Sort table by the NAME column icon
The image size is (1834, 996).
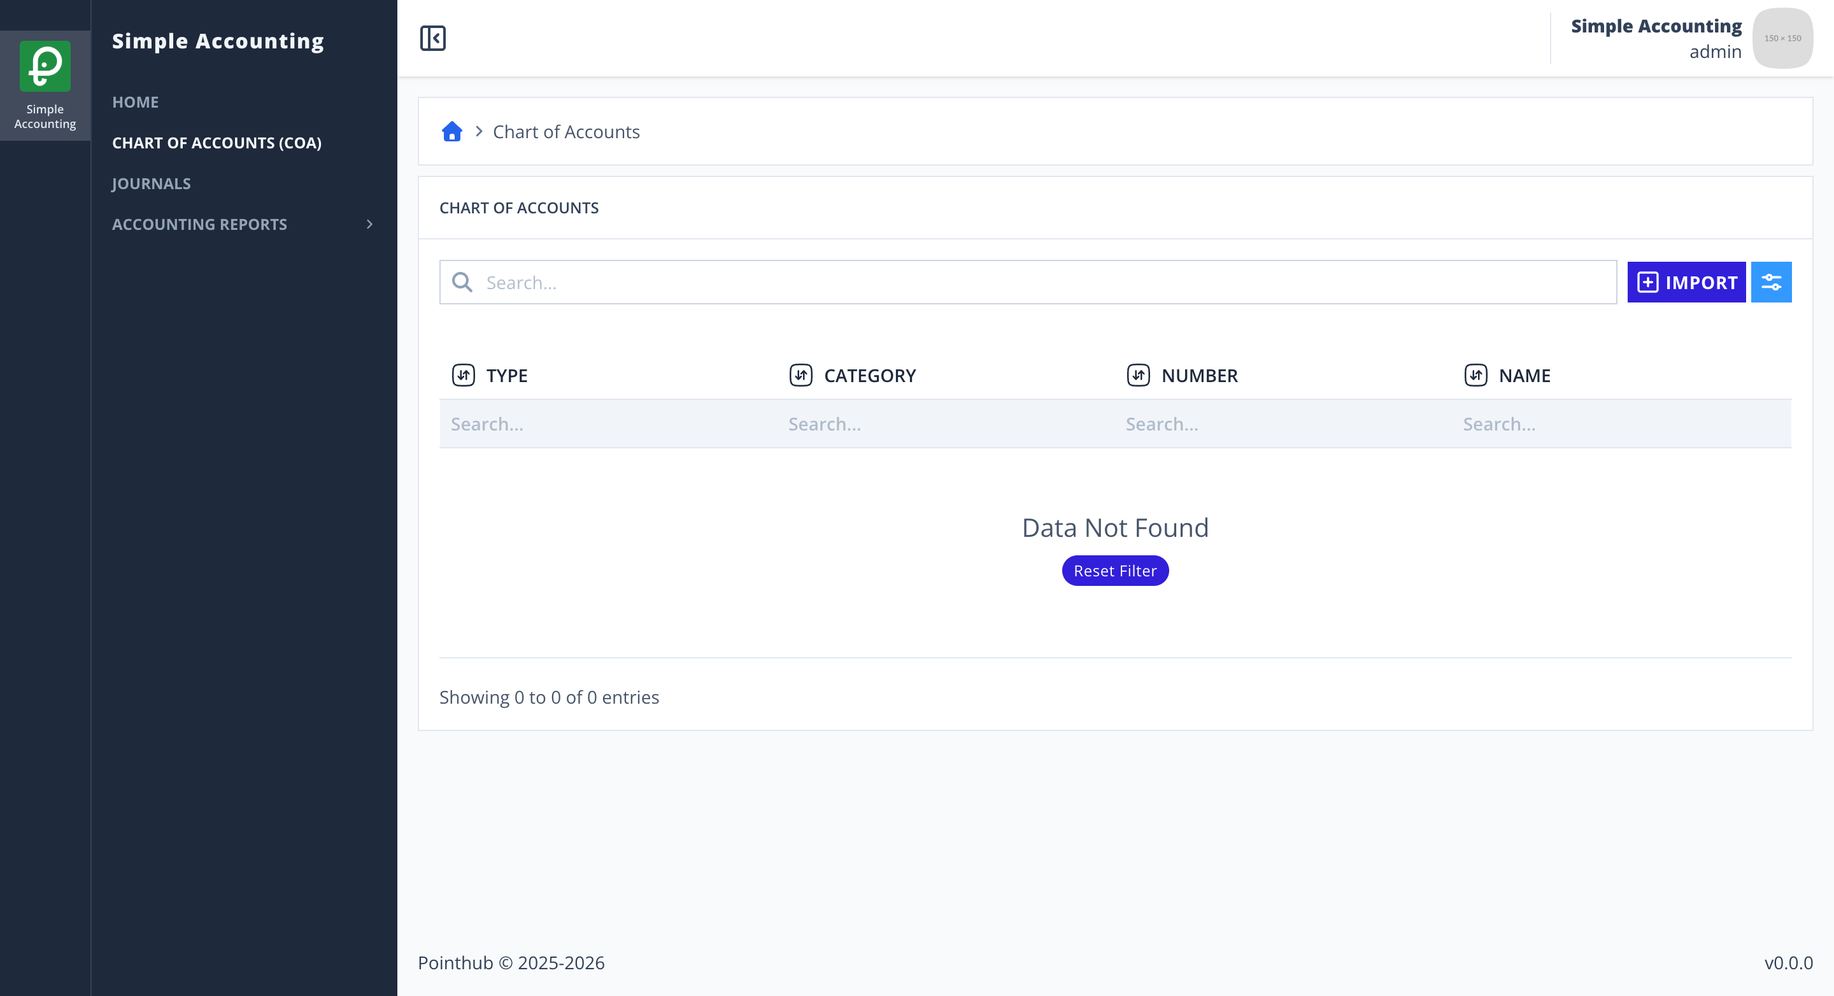(1476, 375)
